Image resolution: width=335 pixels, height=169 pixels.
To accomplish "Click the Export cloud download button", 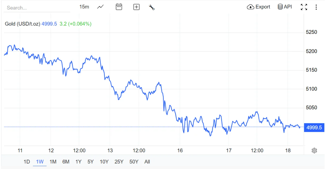I will [x=258, y=7].
